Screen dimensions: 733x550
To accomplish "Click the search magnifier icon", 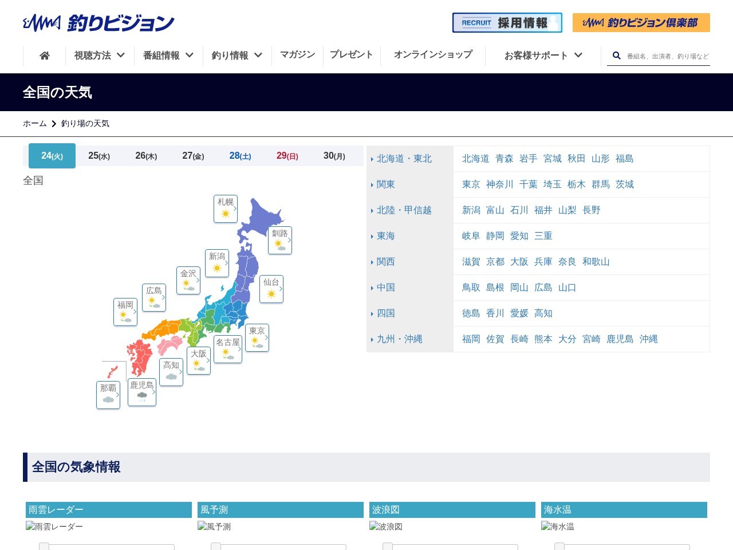I will pyautogui.click(x=616, y=56).
